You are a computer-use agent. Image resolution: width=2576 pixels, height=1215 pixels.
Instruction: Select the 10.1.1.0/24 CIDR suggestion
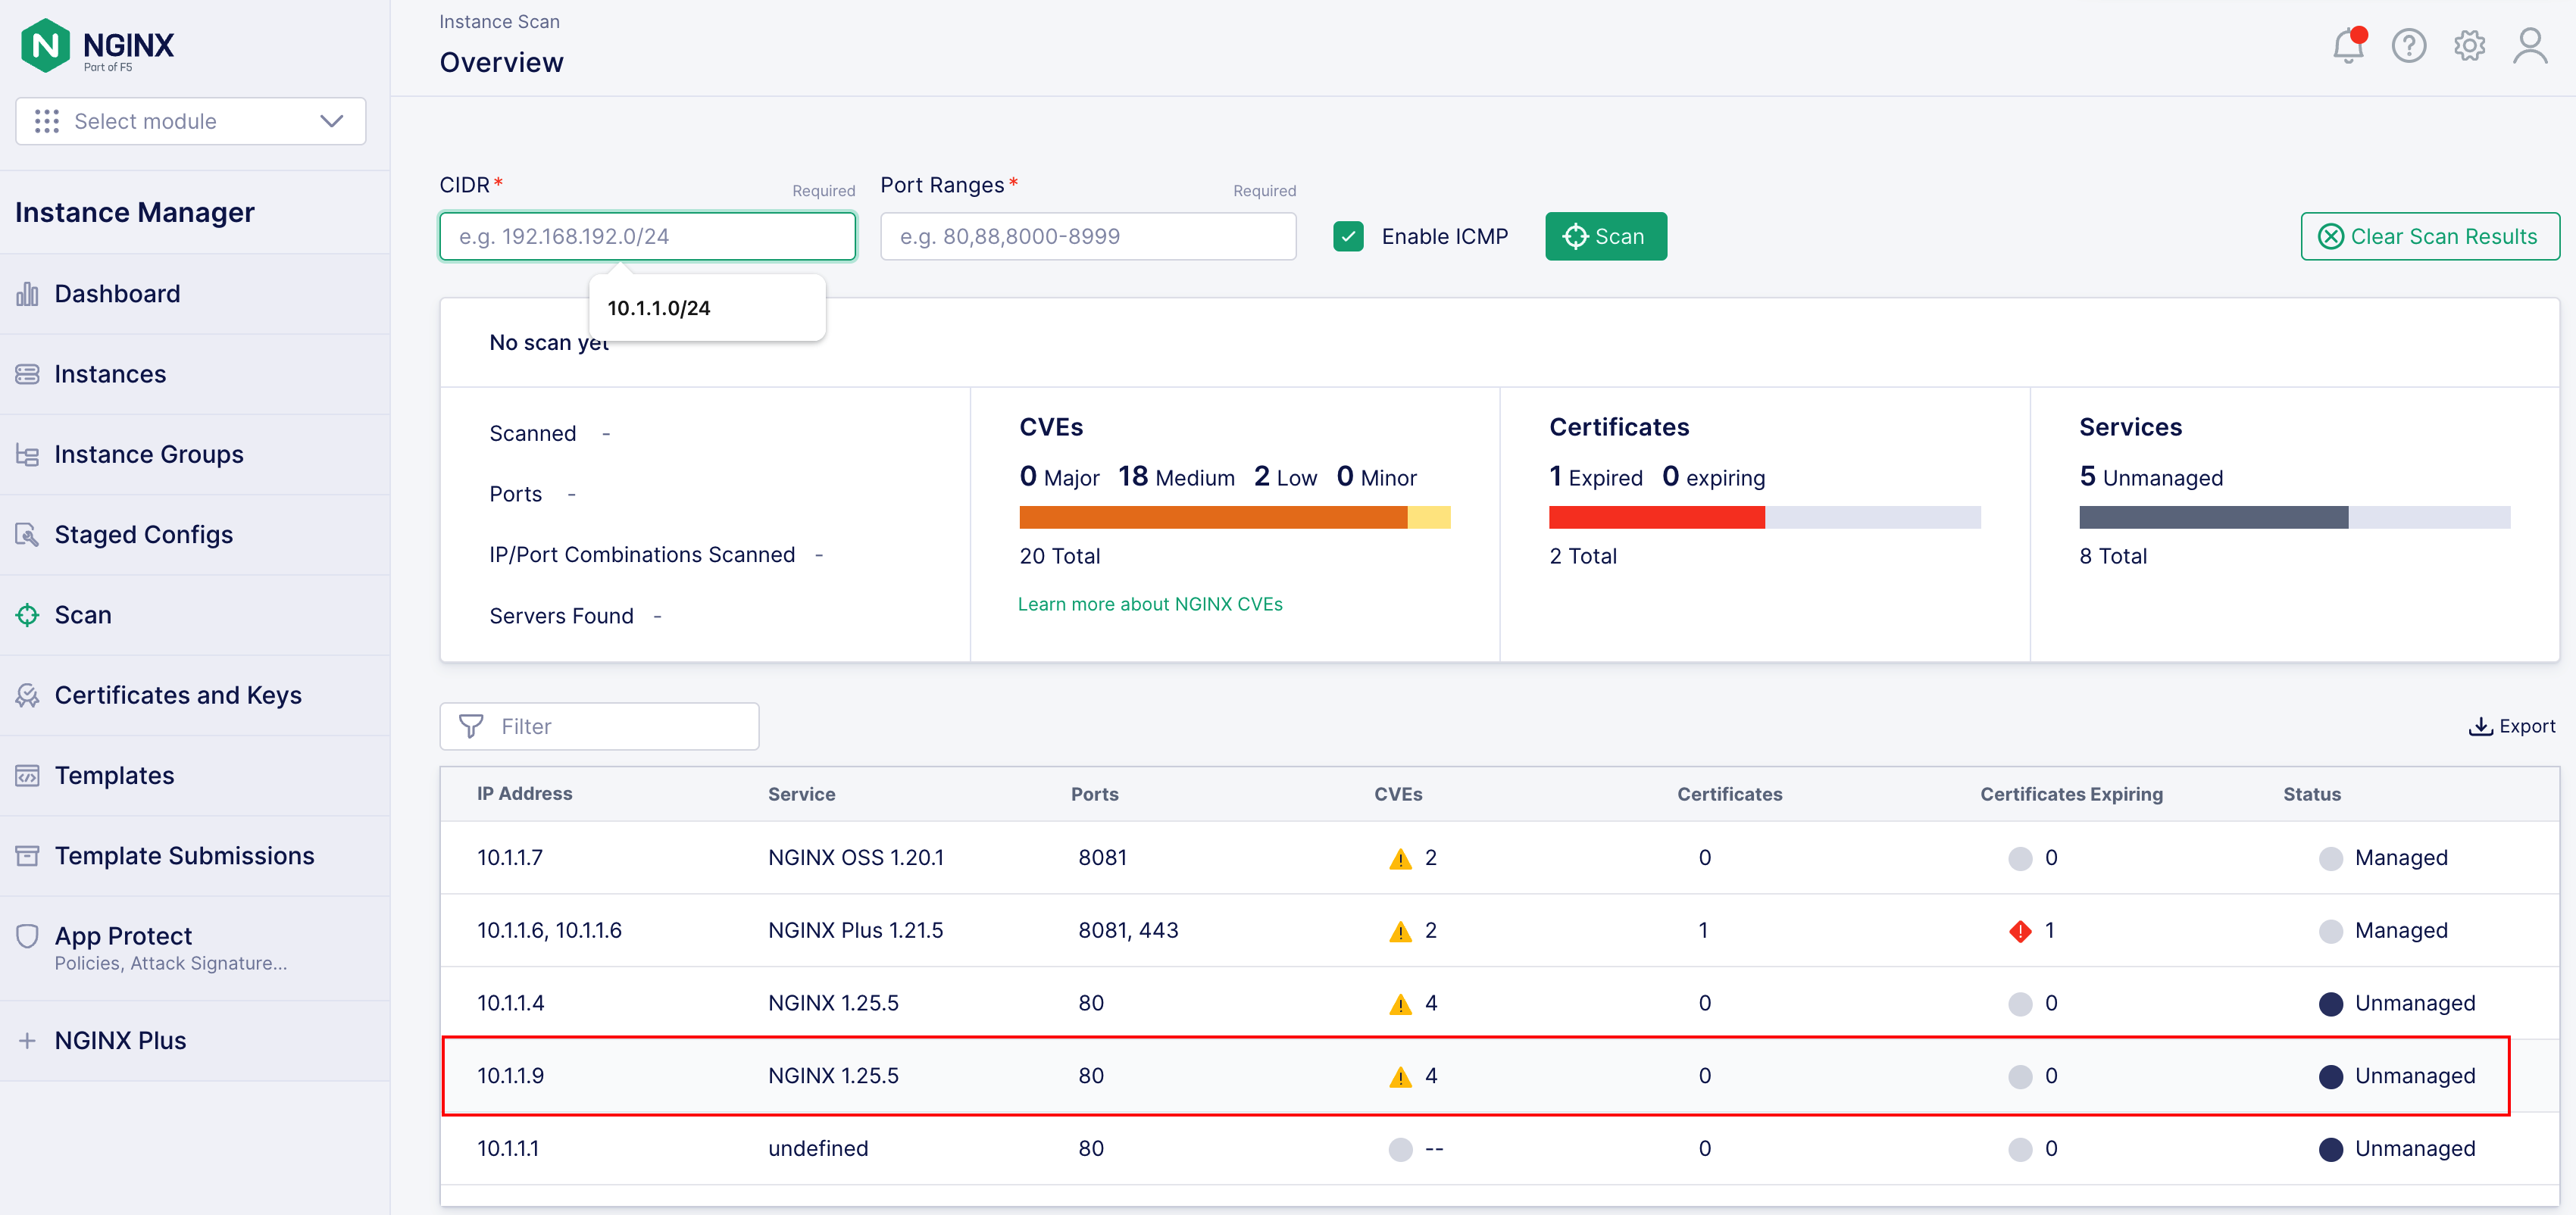point(658,308)
